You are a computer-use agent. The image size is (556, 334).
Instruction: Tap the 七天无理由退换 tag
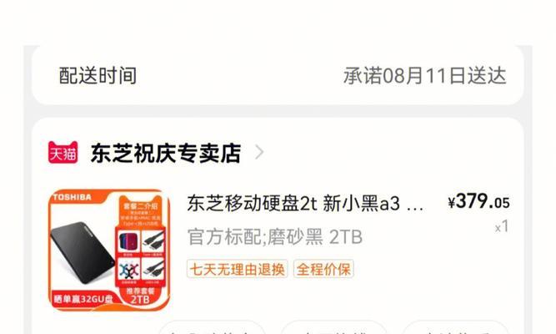(x=238, y=269)
